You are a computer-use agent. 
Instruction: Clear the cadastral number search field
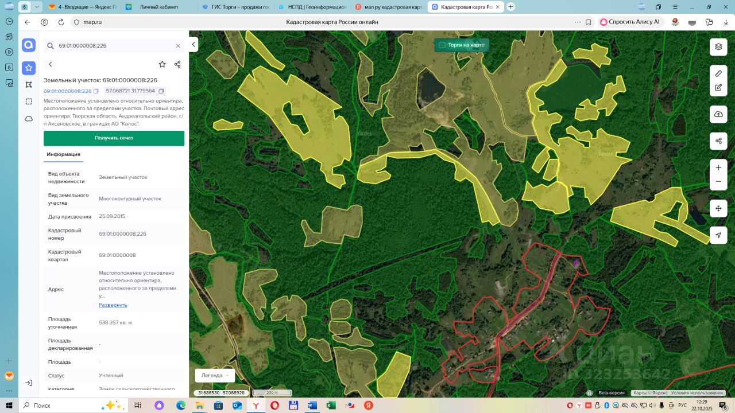178,46
